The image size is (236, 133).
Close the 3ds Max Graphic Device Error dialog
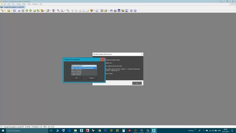point(142,54)
